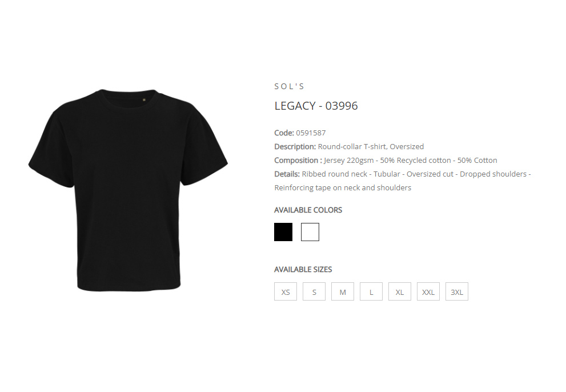Select size XXL

point(428,291)
